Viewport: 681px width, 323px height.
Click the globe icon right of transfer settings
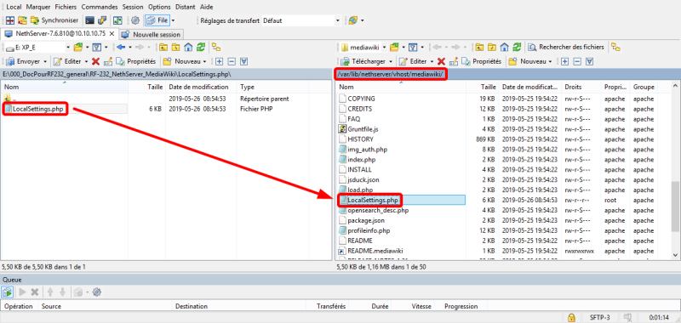(x=352, y=20)
